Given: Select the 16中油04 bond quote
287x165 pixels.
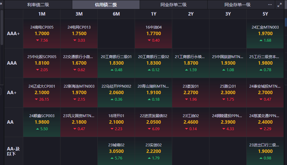Looking at the screenshot, I should pos(154,34).
